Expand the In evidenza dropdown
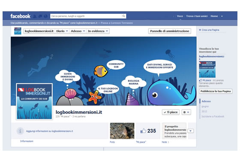Image resolution: width=240 pixels, height=164 pixels. point(98,31)
